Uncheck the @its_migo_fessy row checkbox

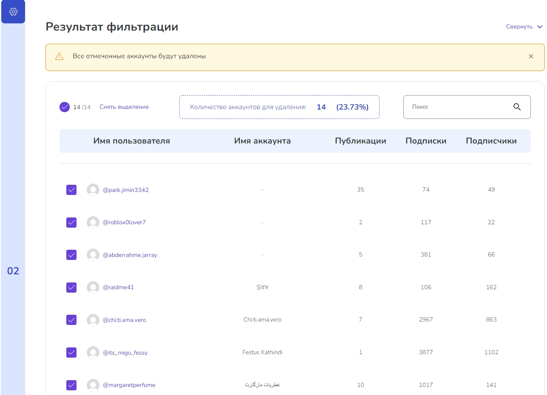pos(71,353)
